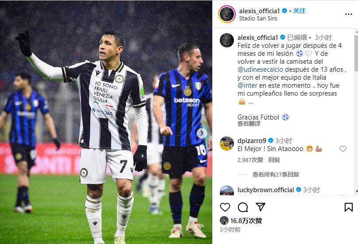358x244 pixels.
Task: Follow alexis_officia1 via 关注 button
Action: (300, 11)
